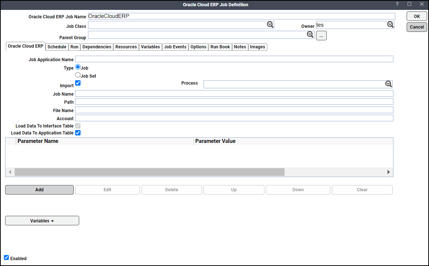Screen dimensions: 429x266
Task: Open the Process lookup icon
Action: (x=389, y=84)
